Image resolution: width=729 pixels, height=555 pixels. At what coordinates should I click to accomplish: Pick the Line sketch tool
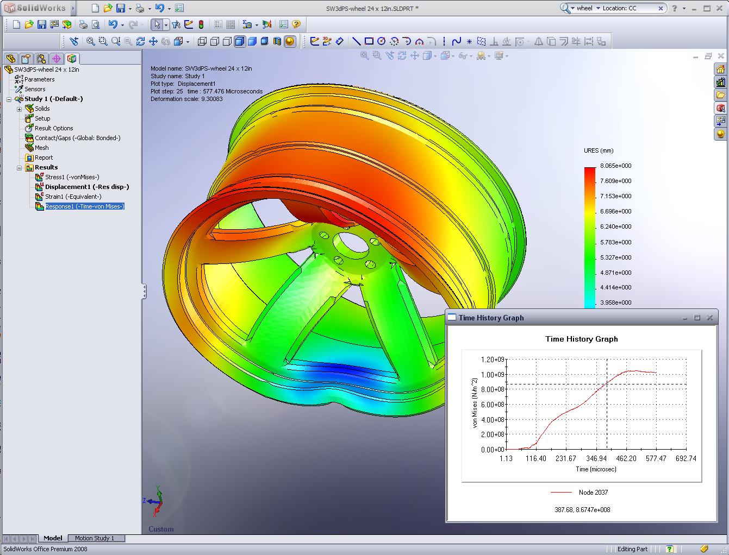click(355, 41)
